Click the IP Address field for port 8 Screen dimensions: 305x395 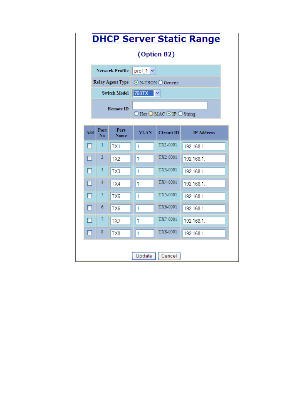204,233
